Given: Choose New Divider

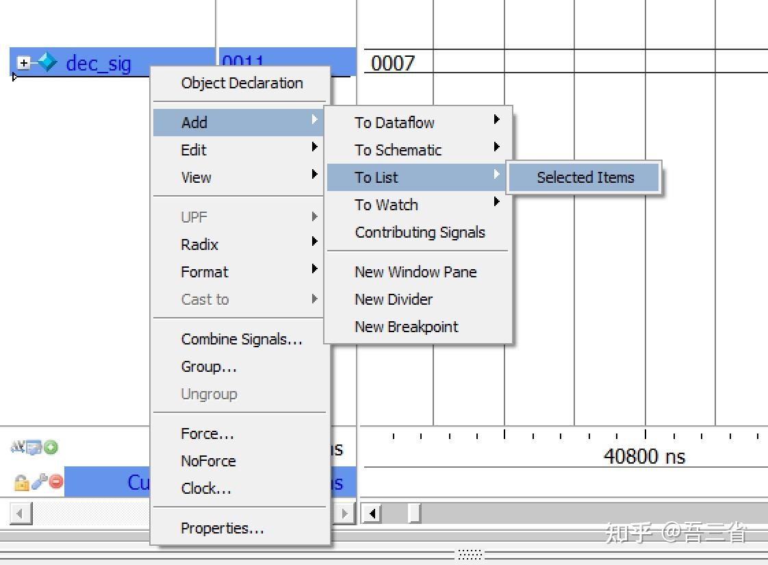Looking at the screenshot, I should pyautogui.click(x=418, y=299).
